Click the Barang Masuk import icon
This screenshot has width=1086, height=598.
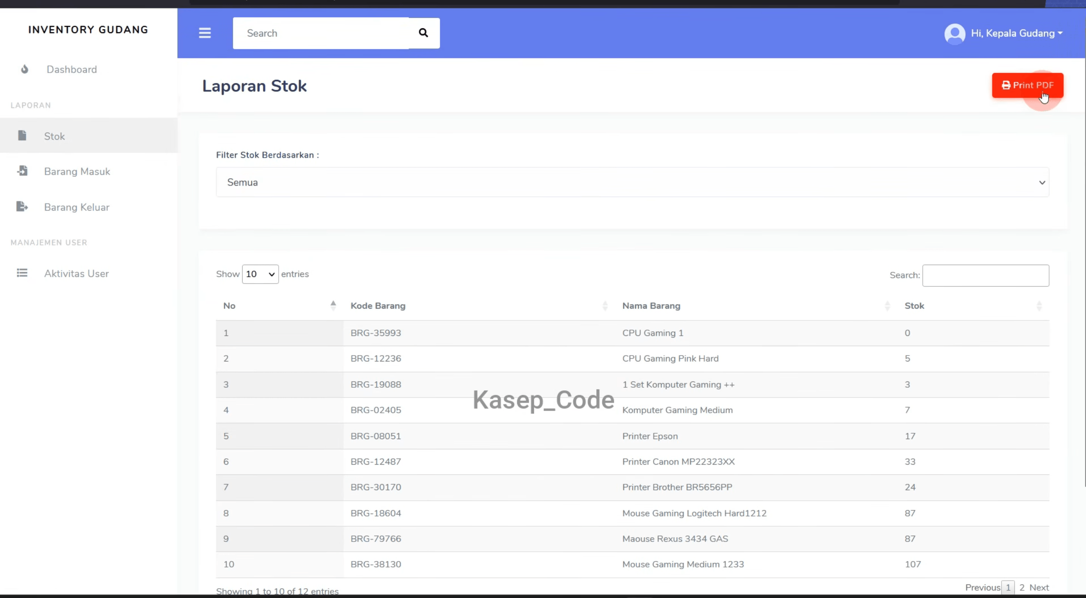coord(22,171)
